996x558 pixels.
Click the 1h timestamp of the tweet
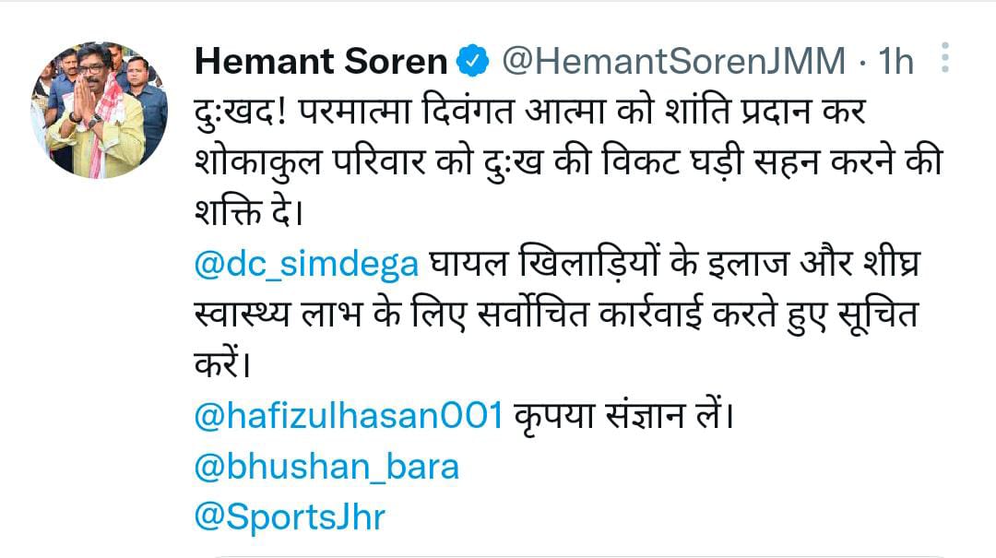pyautogui.click(x=895, y=62)
